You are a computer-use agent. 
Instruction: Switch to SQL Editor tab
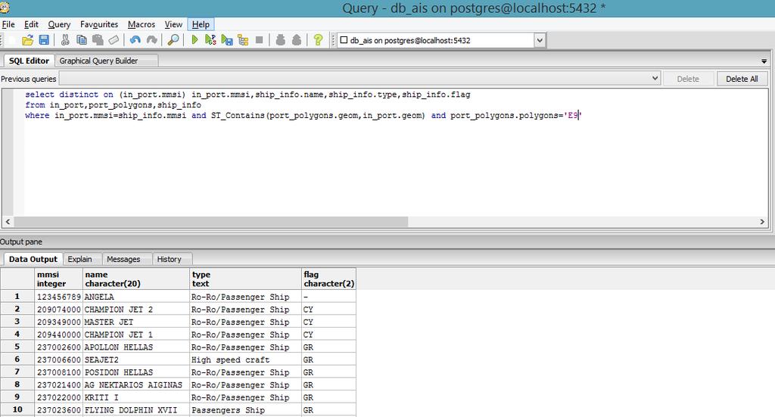click(30, 61)
